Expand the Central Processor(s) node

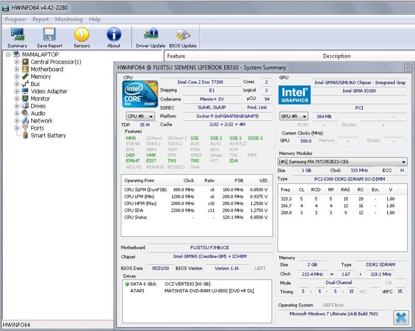[17, 62]
